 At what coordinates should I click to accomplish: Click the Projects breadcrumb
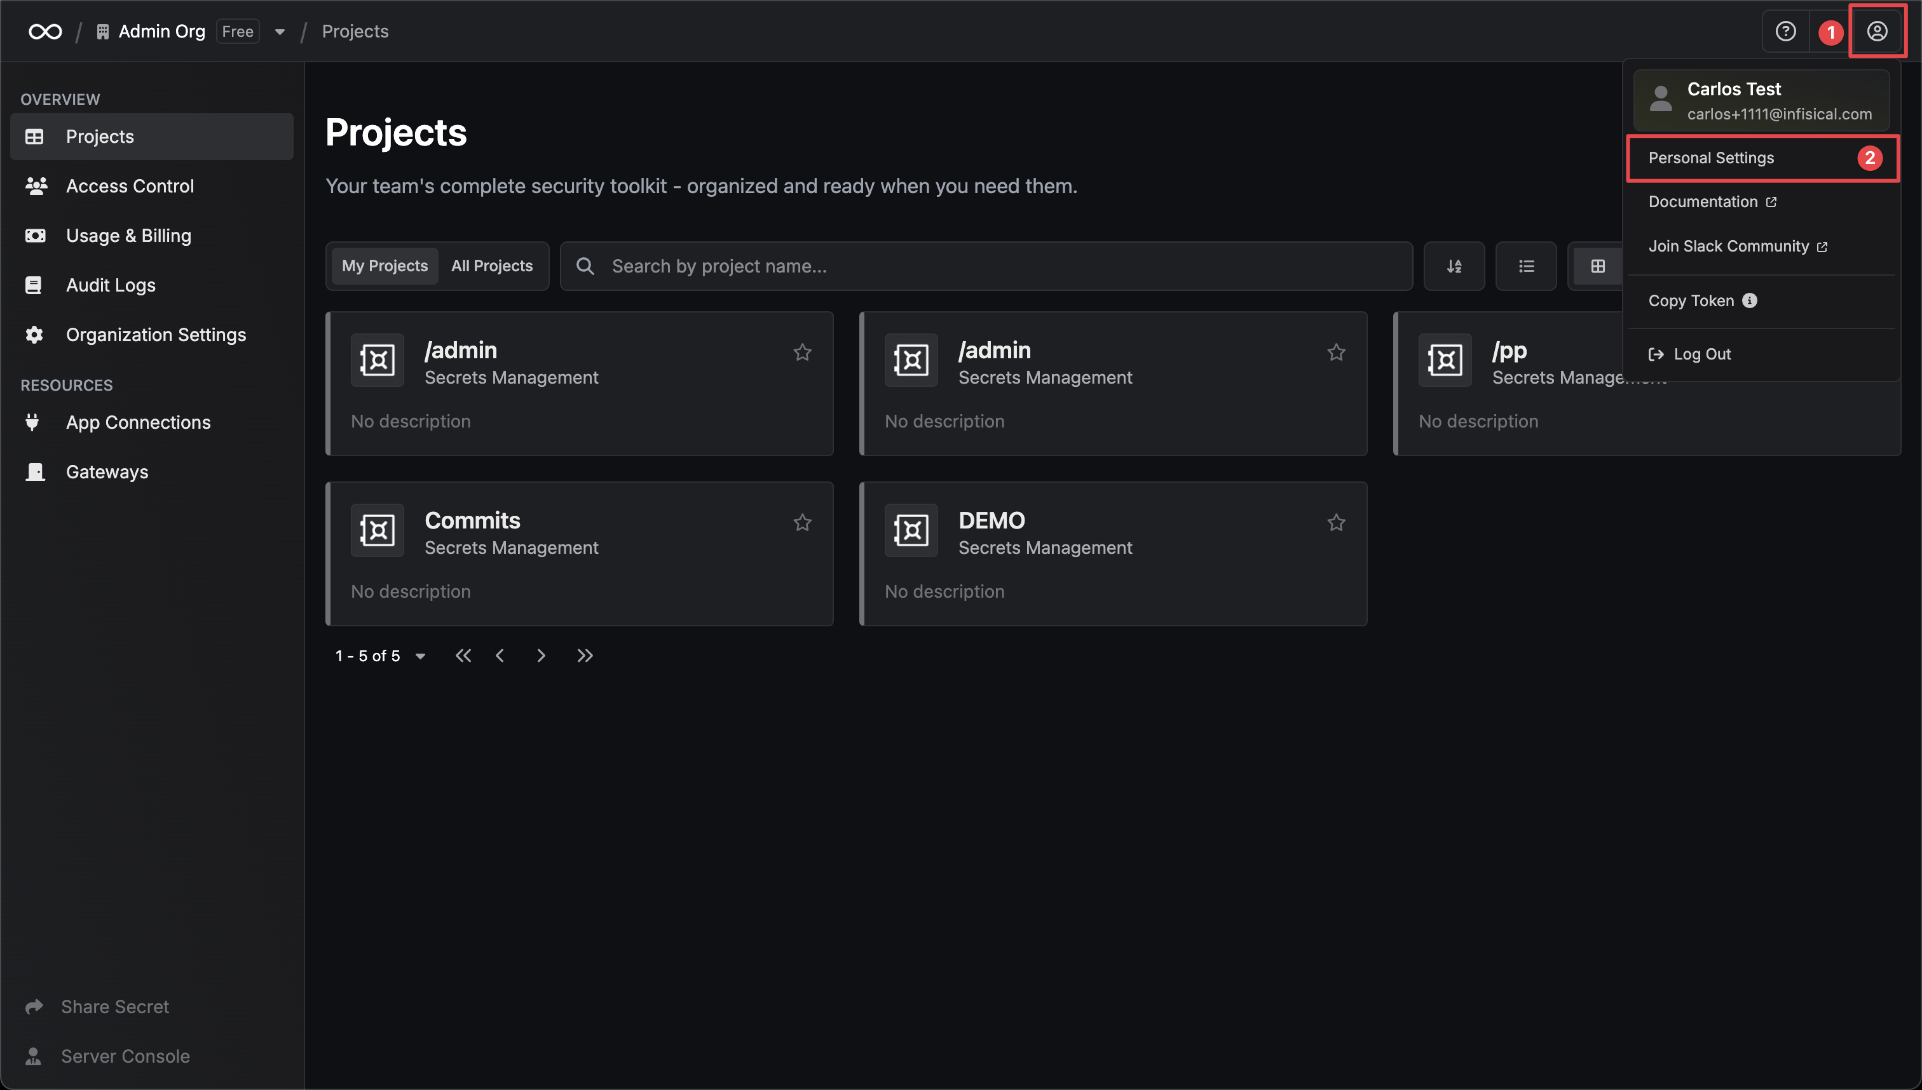coord(355,32)
